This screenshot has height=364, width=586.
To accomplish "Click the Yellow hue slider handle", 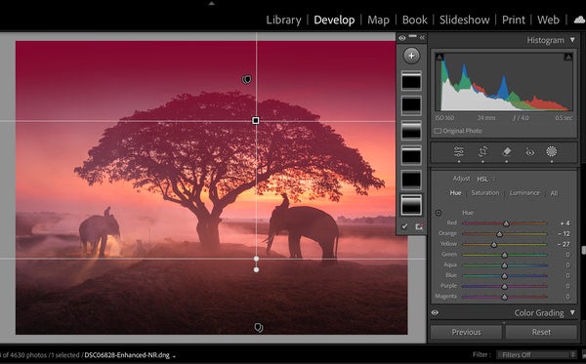I will (494, 245).
